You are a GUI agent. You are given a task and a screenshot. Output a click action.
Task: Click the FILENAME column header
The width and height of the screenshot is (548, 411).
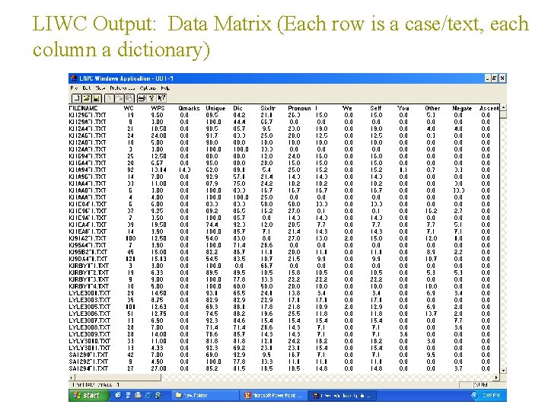pyautogui.click(x=83, y=108)
